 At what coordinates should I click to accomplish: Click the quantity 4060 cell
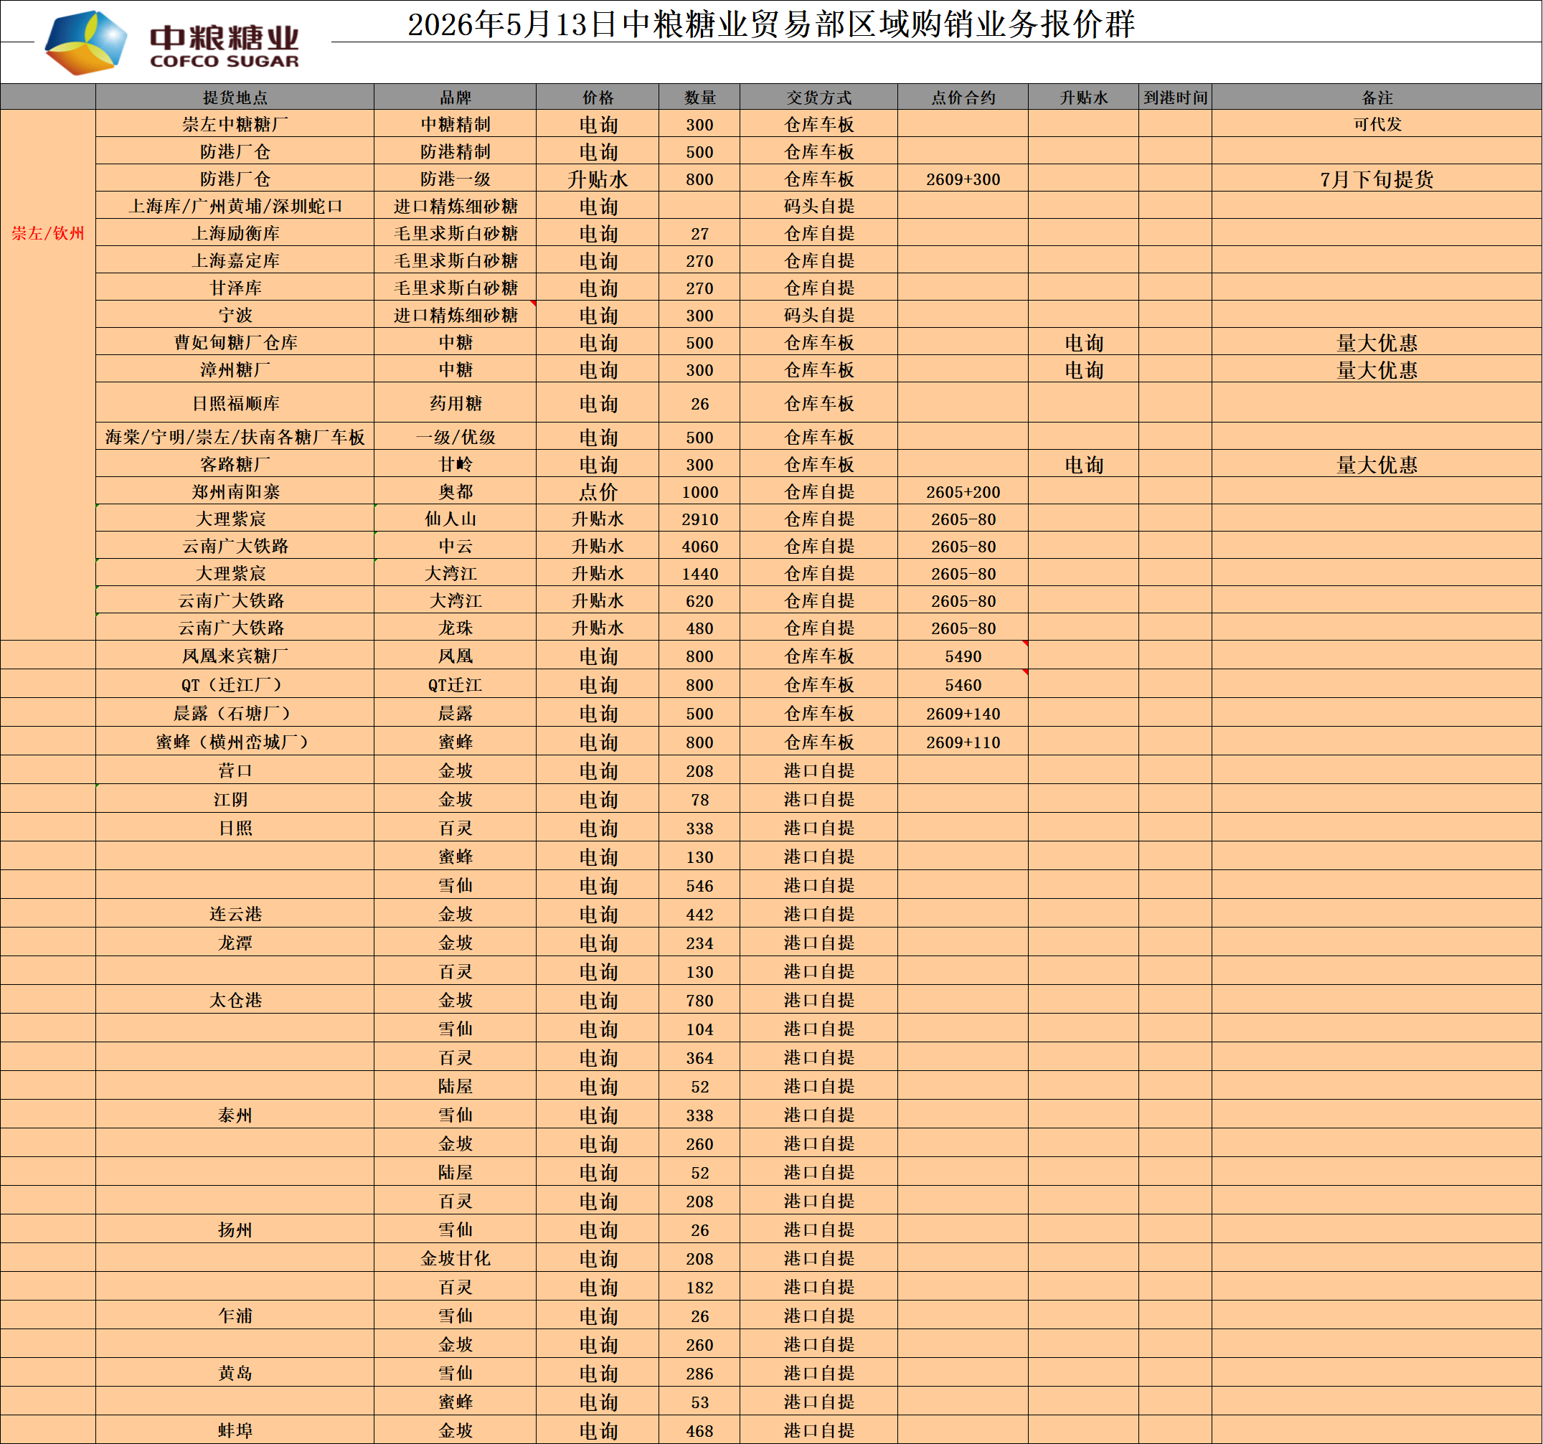point(699,545)
